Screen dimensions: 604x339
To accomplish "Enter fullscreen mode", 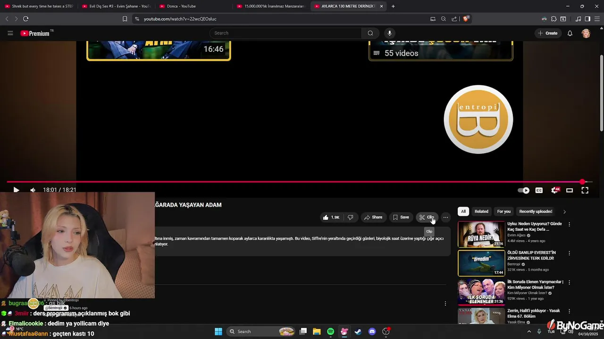I will click(585, 190).
